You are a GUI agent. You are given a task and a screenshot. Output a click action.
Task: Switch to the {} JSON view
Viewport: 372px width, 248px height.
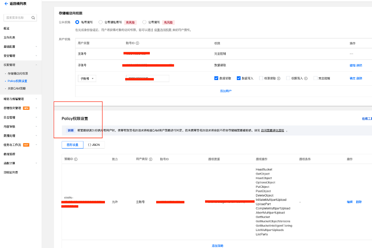[93, 145]
